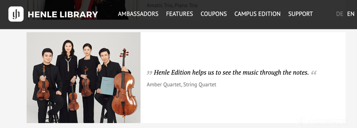Image resolution: width=357 pixels, height=128 pixels.
Task: Open the AMBASSADORS menu item
Action: pos(138,14)
